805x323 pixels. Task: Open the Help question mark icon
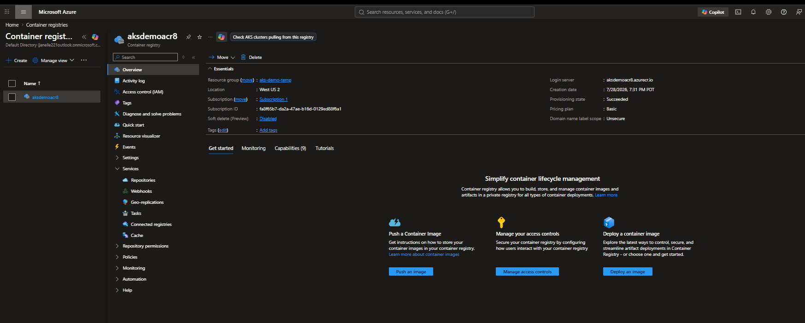point(784,12)
